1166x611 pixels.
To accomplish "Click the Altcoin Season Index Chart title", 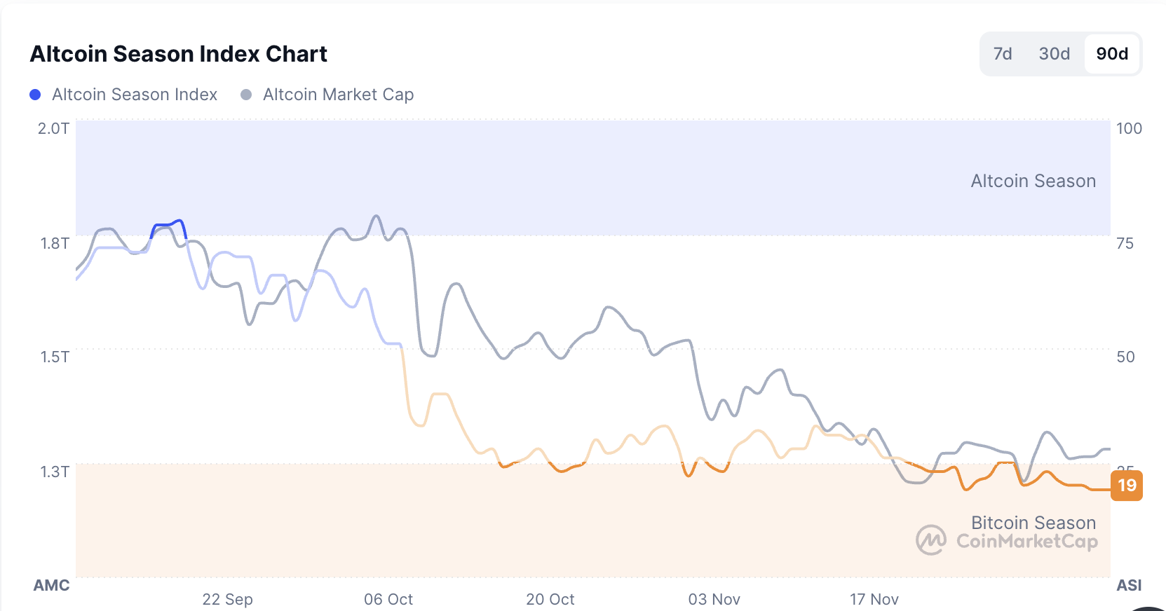I will pyautogui.click(x=178, y=53).
